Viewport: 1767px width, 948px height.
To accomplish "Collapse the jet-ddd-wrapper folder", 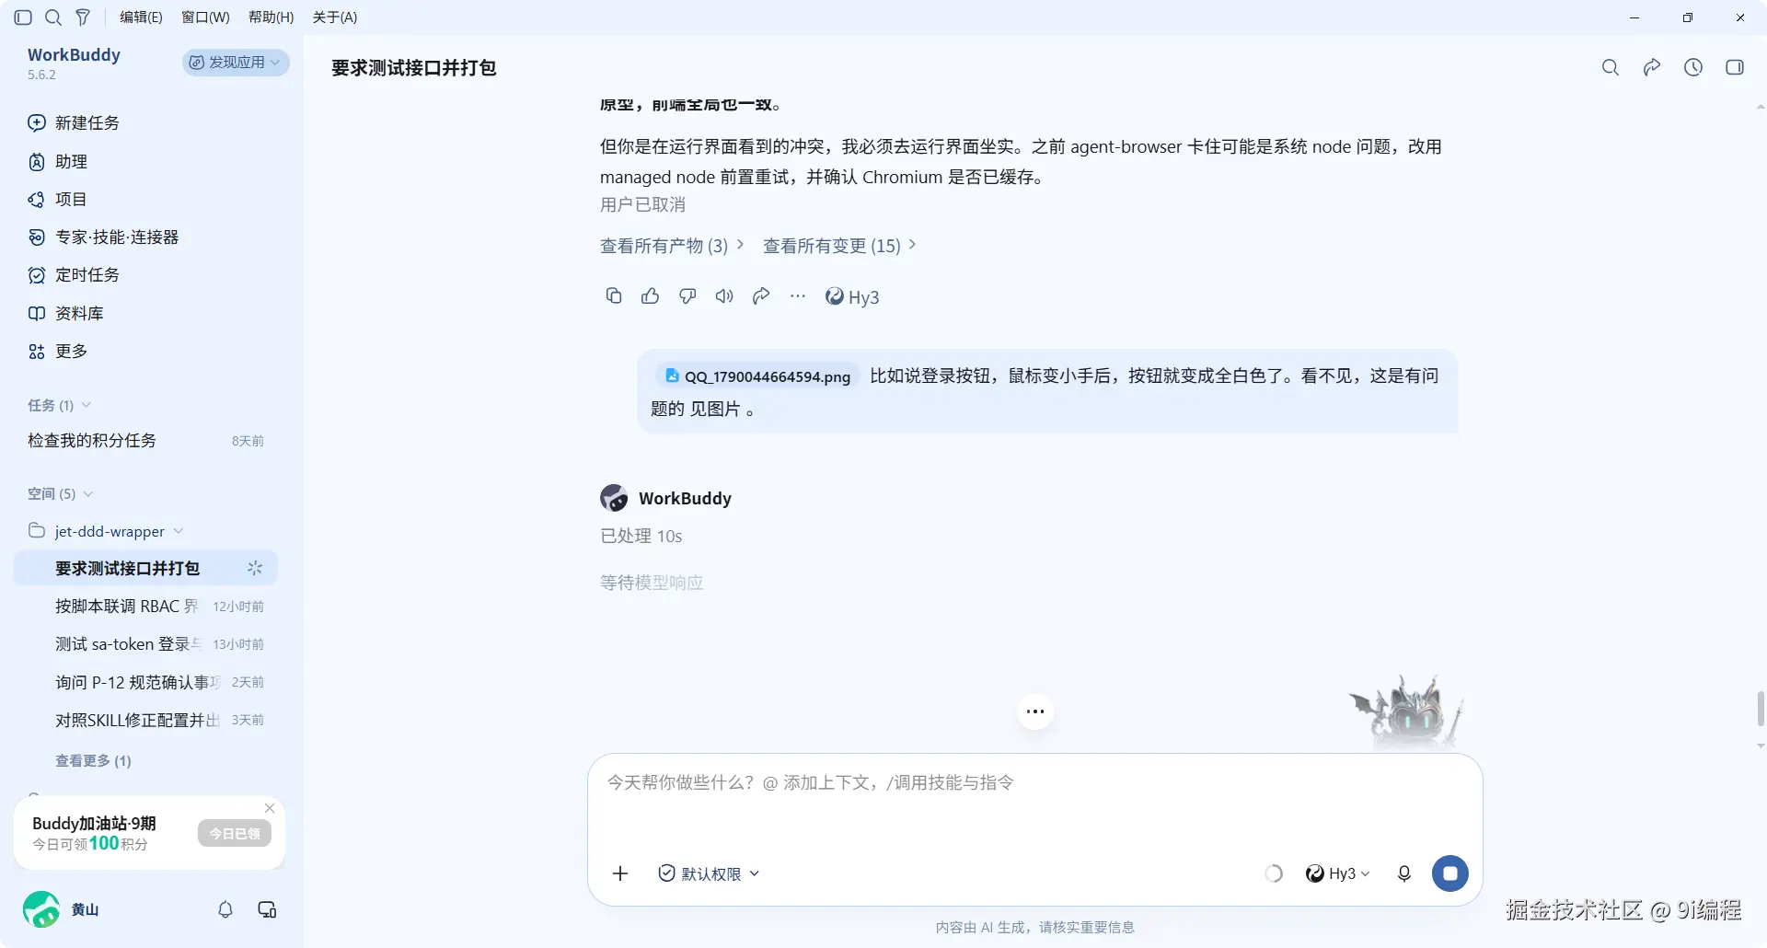I will [106, 532].
